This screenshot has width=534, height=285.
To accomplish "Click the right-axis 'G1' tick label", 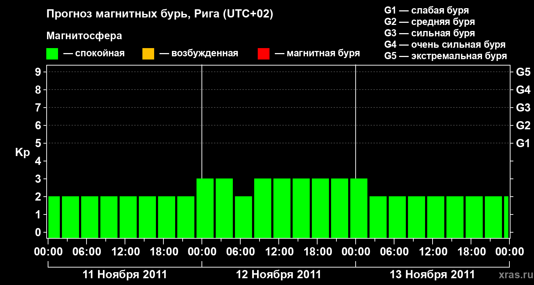I will pos(523,144).
